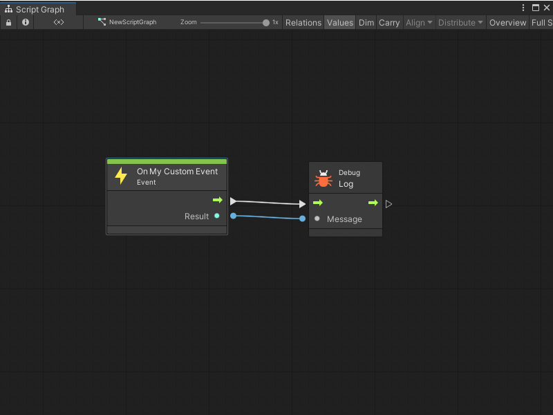The height and width of the screenshot is (415, 553).
Task: Open the window's three-dot options menu
Action: [x=523, y=8]
